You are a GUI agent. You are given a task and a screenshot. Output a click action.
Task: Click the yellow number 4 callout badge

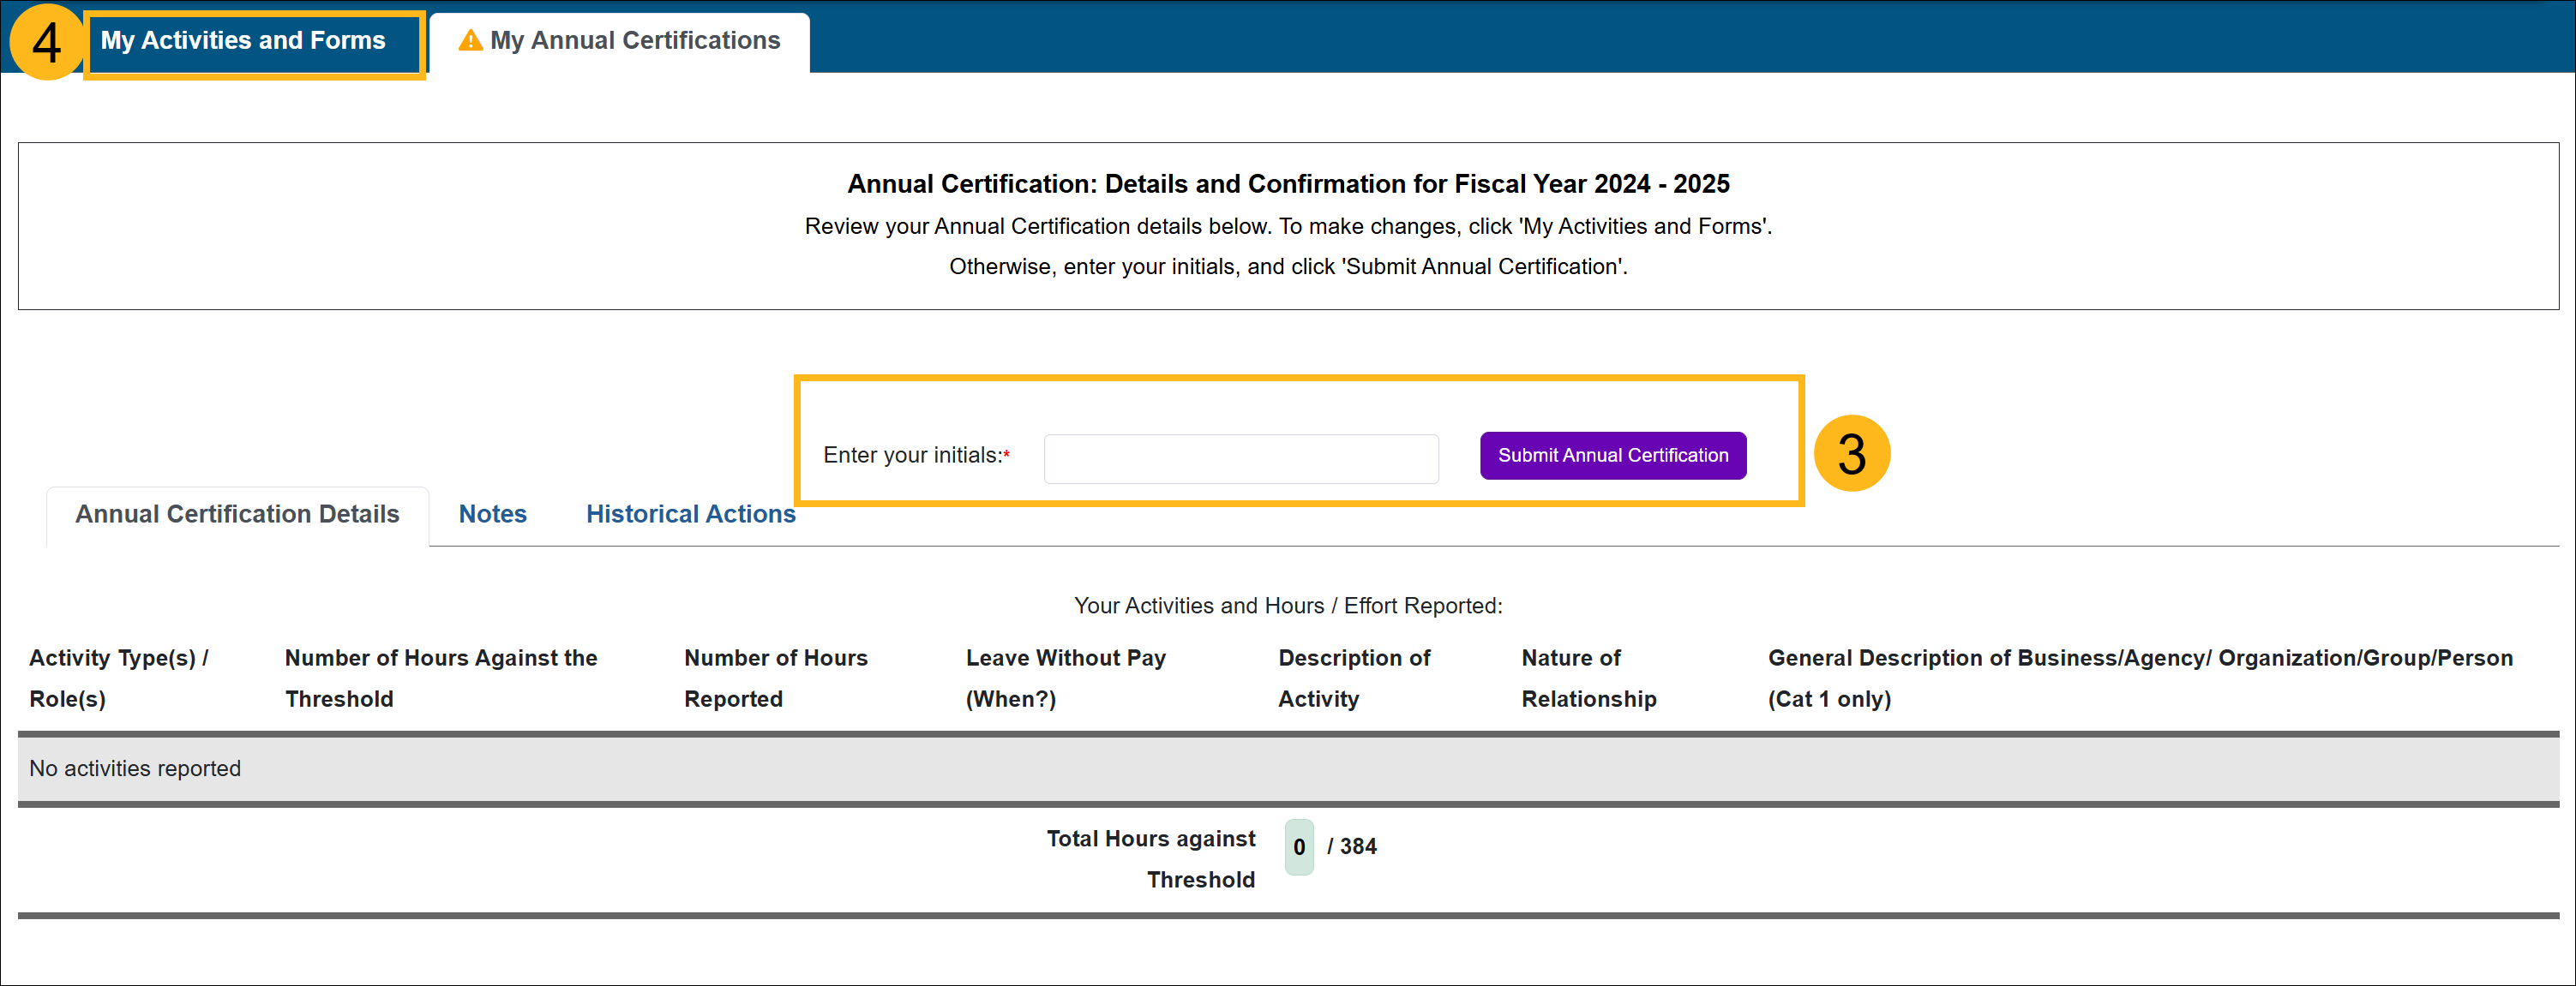[46, 42]
